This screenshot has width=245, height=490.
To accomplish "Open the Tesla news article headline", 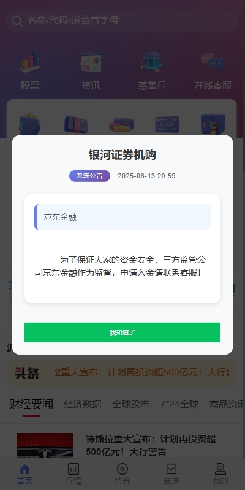I will [x=151, y=445].
